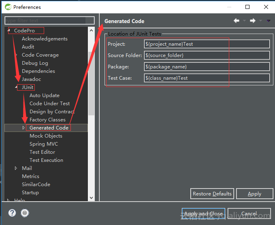275x225 pixels.
Task: Go forward with the right arrow icon
Action: pyautogui.click(x=253, y=21)
